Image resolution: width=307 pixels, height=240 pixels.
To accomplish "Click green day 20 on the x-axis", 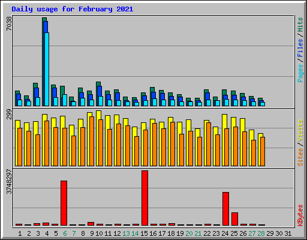I will (x=189, y=233).
